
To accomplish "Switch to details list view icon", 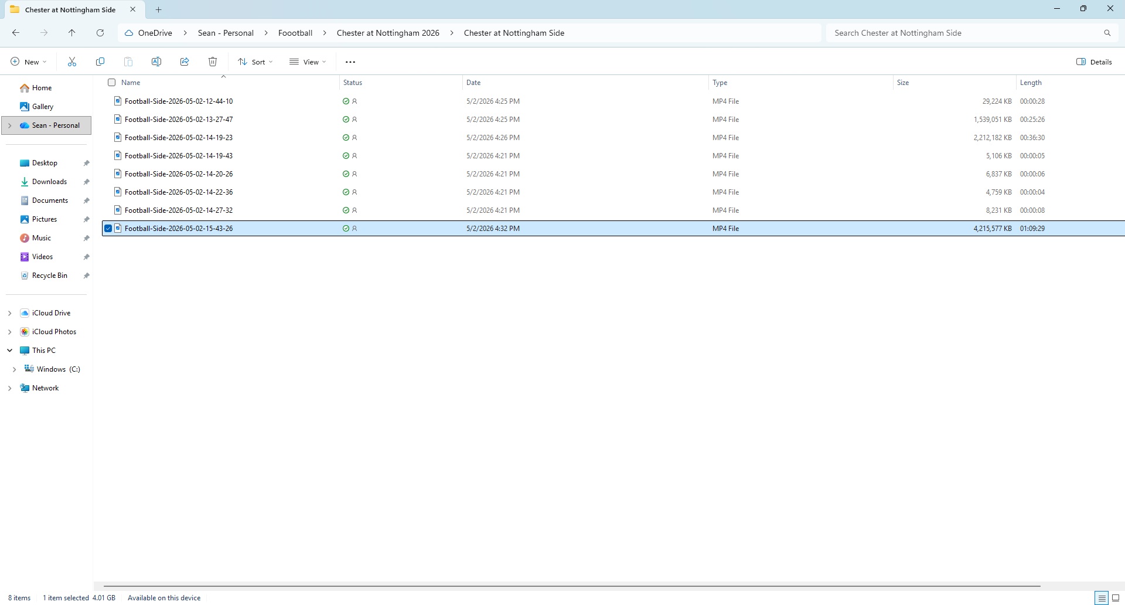I will tap(1102, 598).
